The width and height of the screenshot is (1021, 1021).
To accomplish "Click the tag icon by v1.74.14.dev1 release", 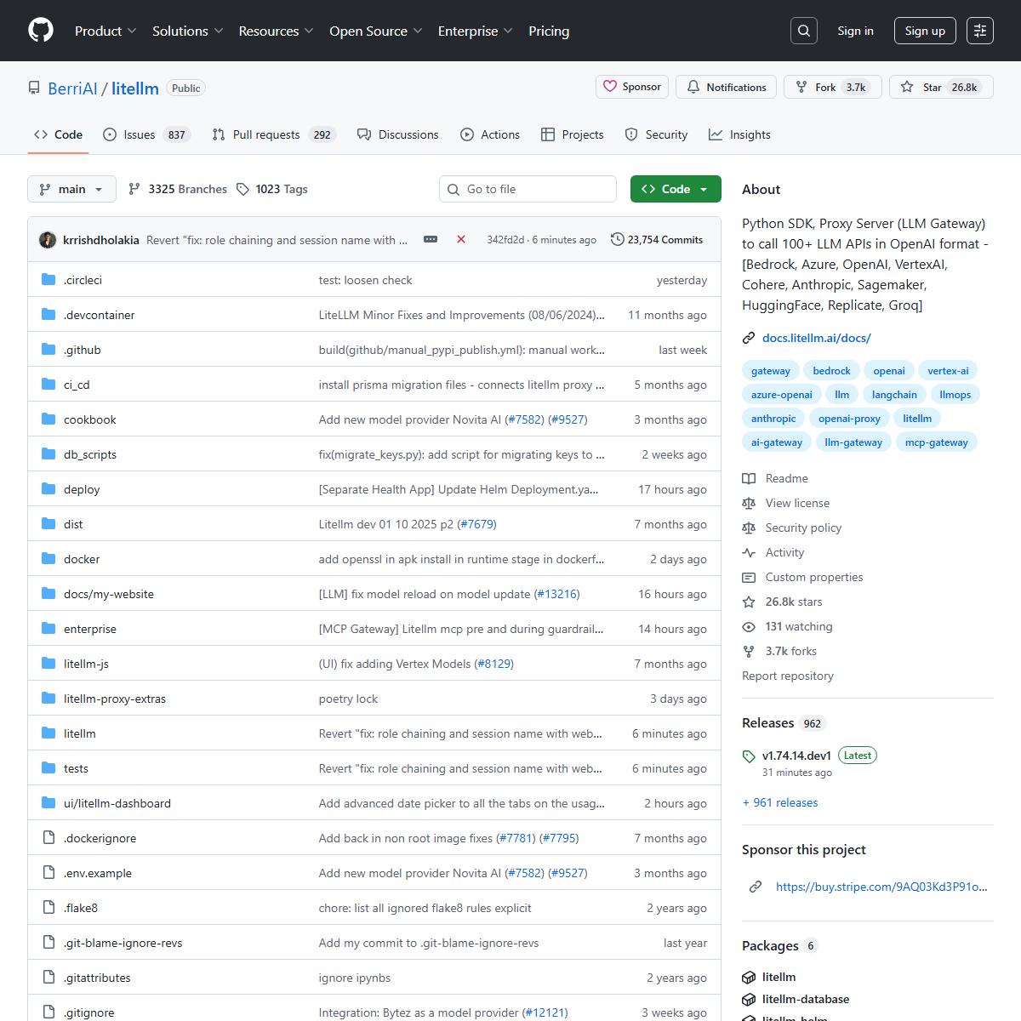I will tap(749, 756).
